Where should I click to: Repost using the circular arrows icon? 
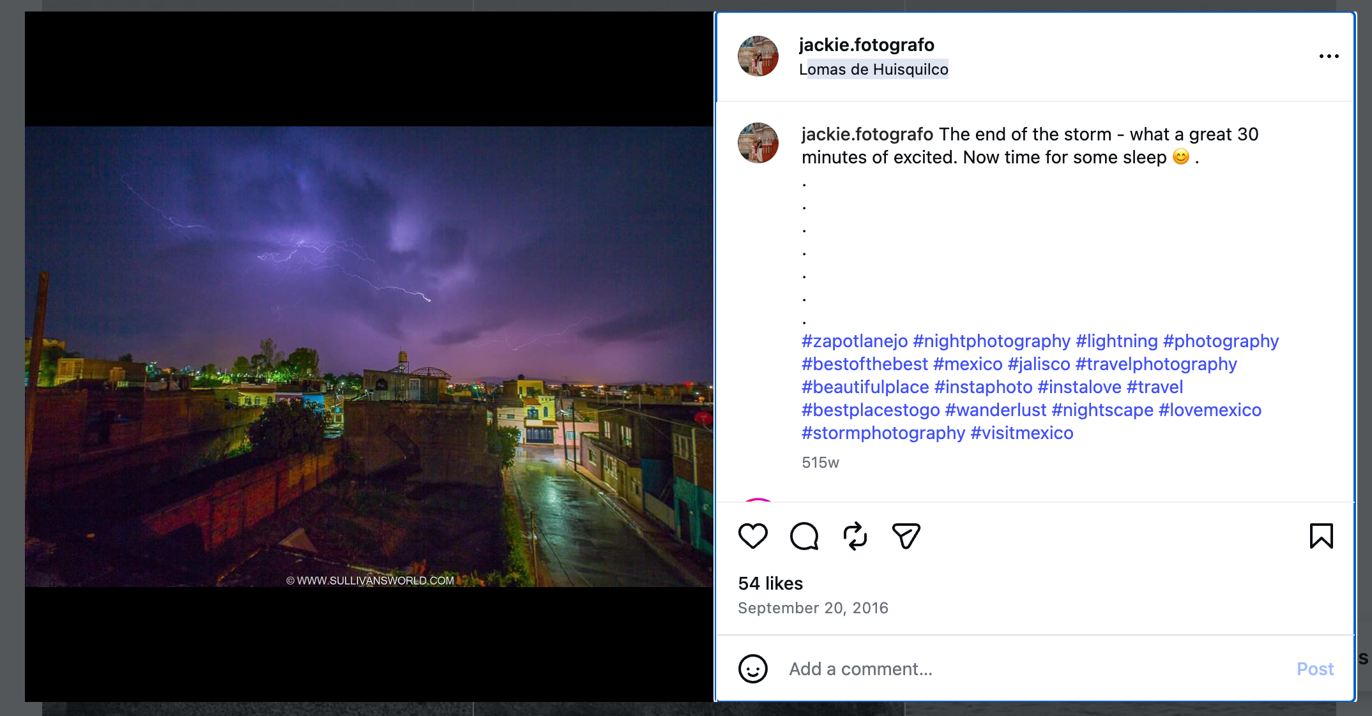pyautogui.click(x=855, y=536)
